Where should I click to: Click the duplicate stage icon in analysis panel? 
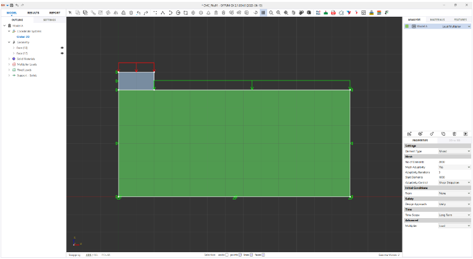point(443,134)
